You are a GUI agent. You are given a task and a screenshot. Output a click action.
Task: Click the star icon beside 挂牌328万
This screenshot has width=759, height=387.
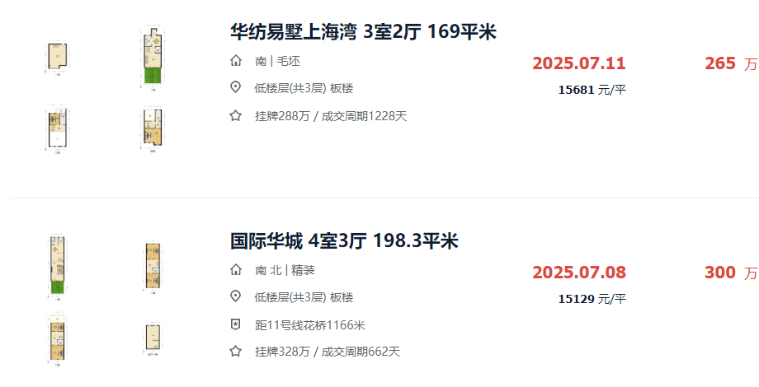tap(236, 352)
